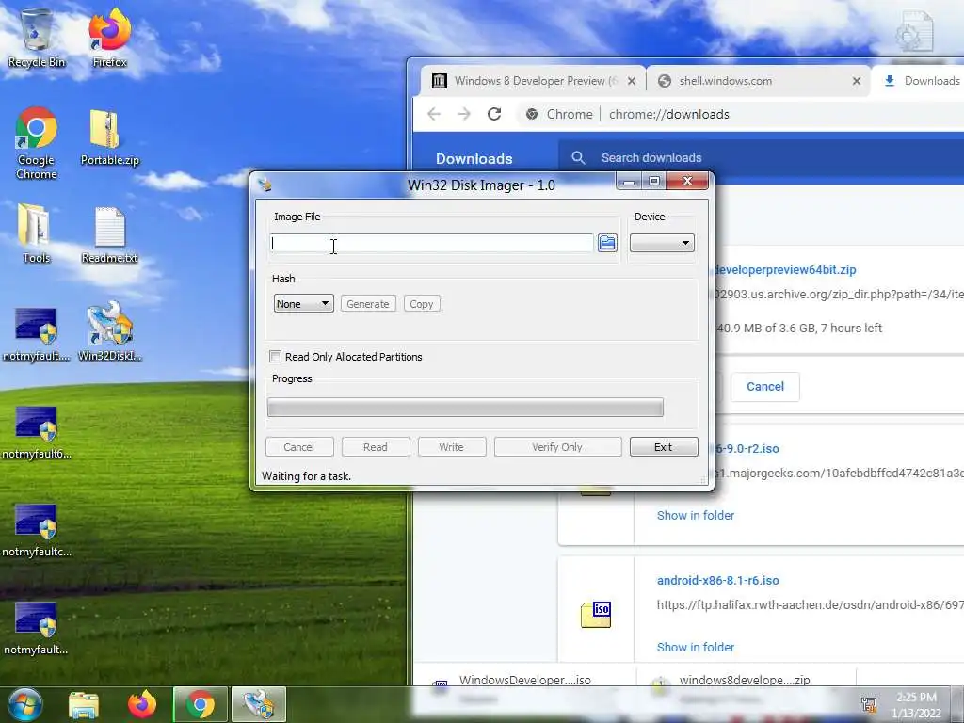Select the notmyfault6... desktop icon
The width and height of the screenshot is (964, 723).
[37, 433]
